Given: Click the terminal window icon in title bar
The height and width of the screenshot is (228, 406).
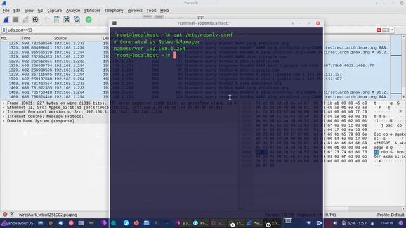Looking at the screenshot, I should [114, 23].
